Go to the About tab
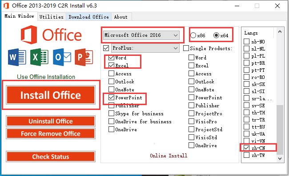289x176 pixels. 121,17
